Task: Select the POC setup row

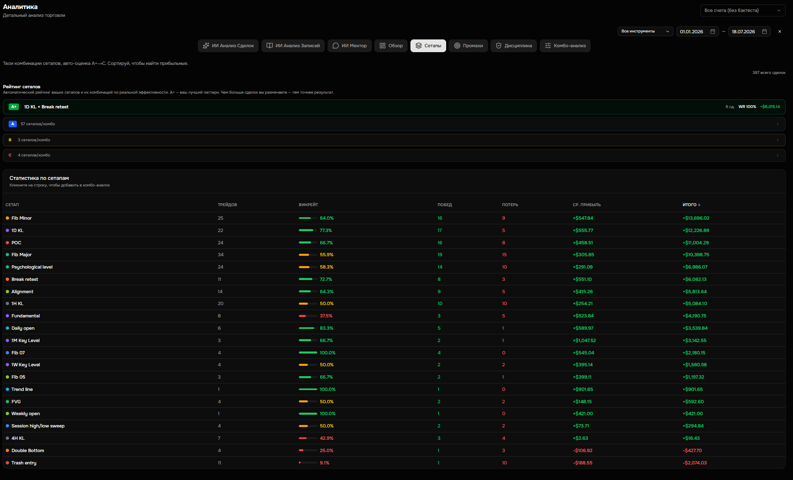Action: click(x=394, y=243)
